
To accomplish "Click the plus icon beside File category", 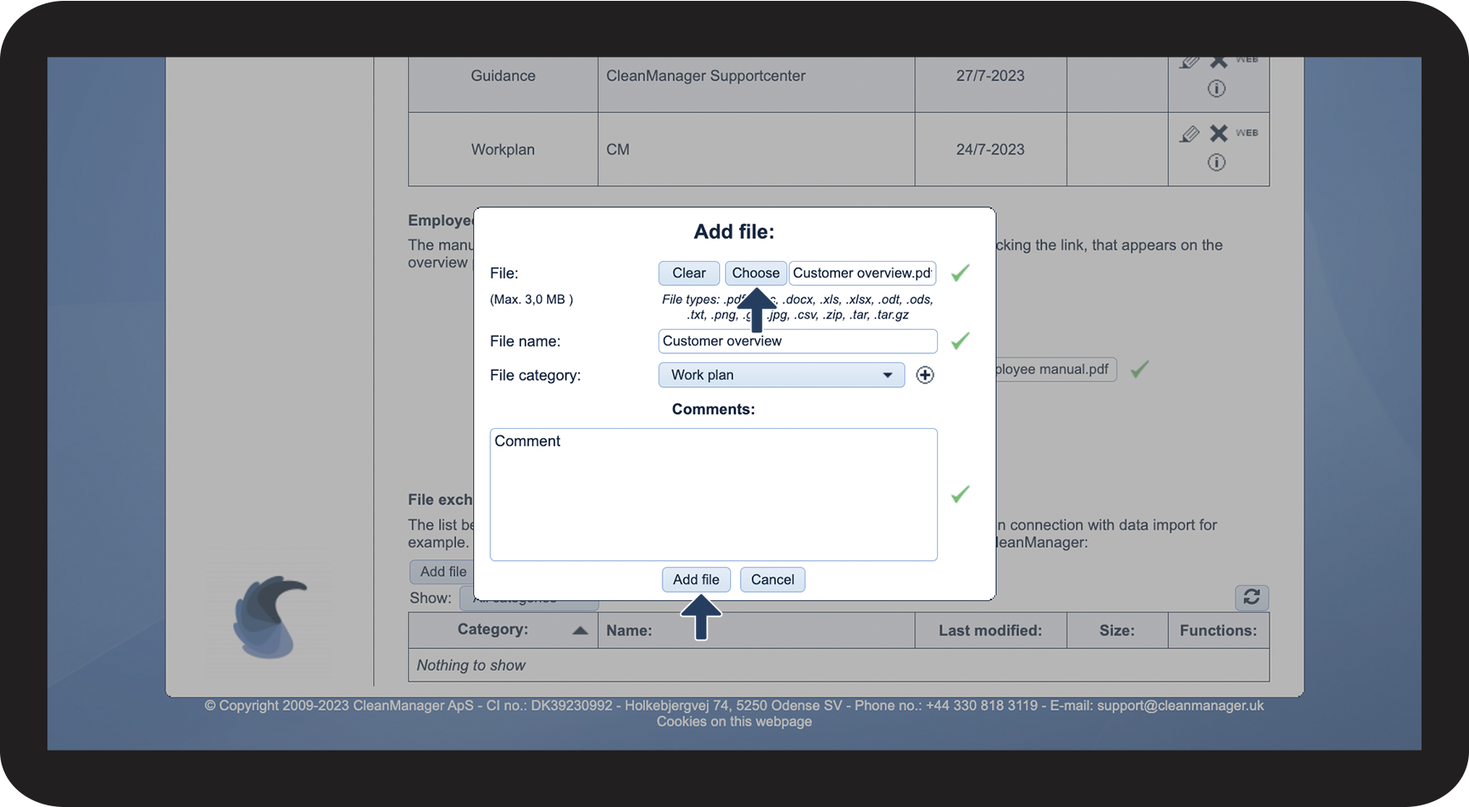I will pyautogui.click(x=924, y=375).
